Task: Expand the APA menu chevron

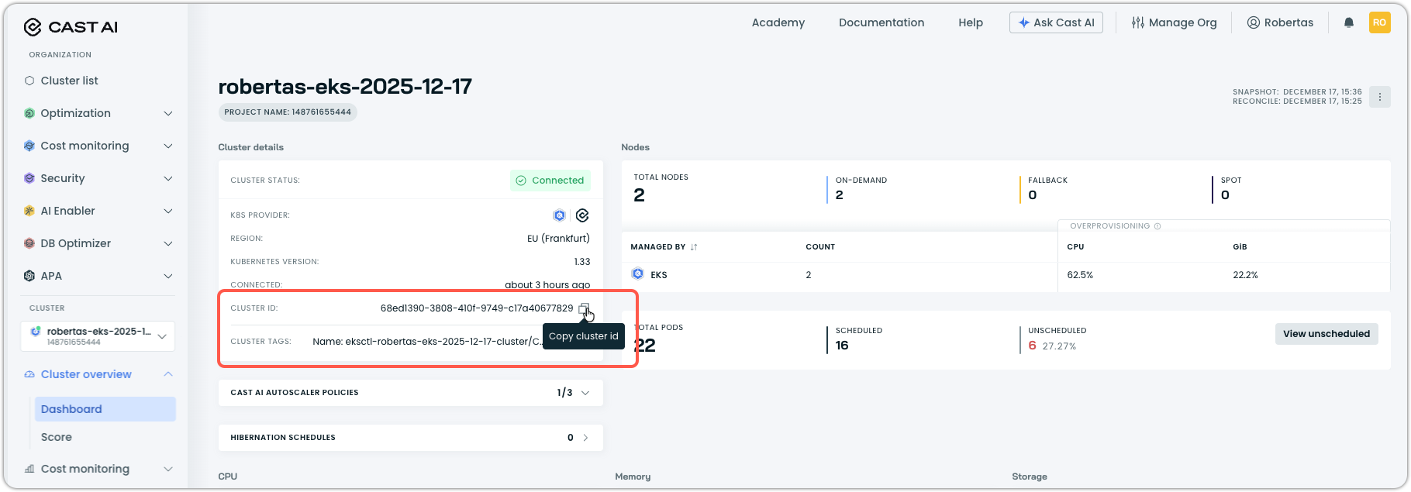Action: [168, 276]
